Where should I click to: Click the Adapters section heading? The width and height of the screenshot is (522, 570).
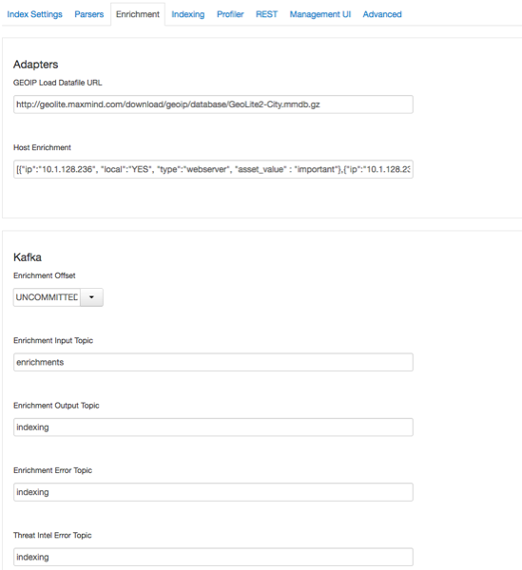tap(35, 65)
